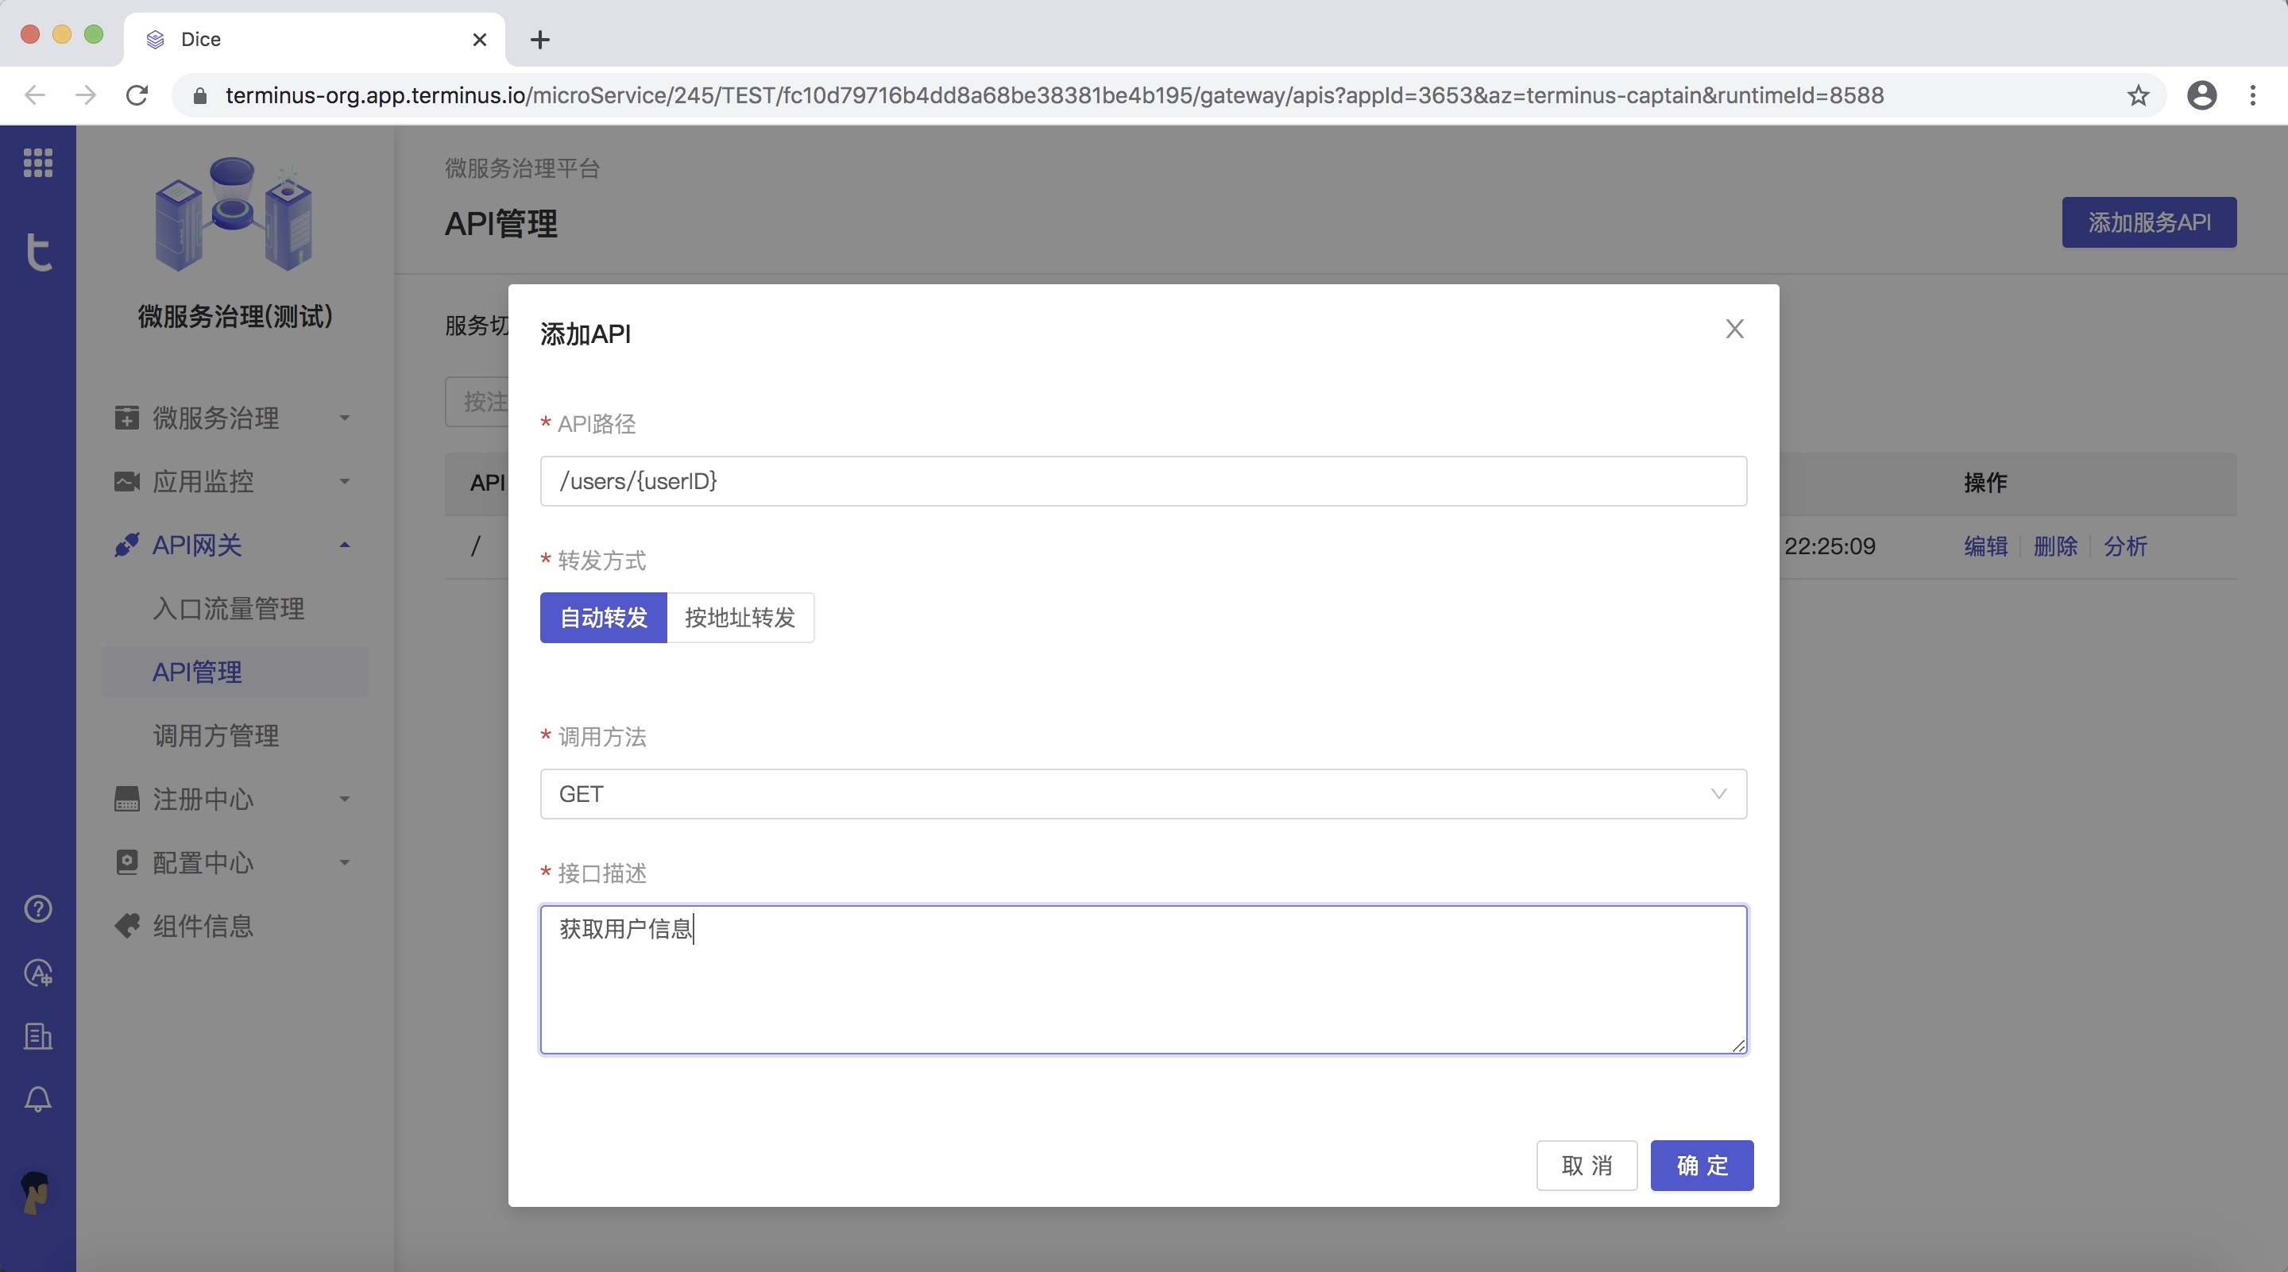Switch to 按地址转发 forwarding mode
This screenshot has height=1272, width=2288.
(x=740, y=618)
